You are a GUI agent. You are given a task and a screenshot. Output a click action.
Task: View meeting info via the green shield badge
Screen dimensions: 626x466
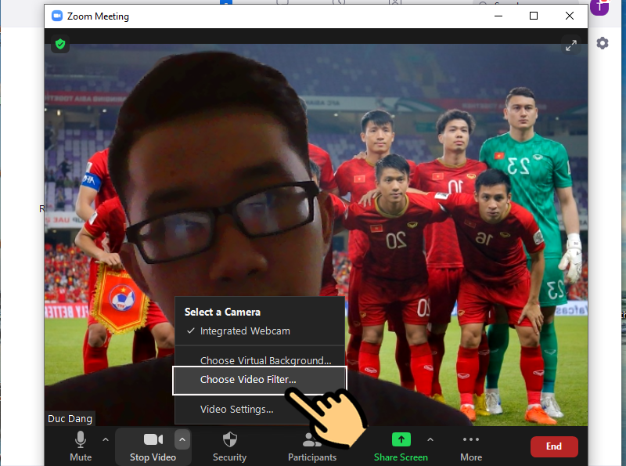tap(59, 44)
